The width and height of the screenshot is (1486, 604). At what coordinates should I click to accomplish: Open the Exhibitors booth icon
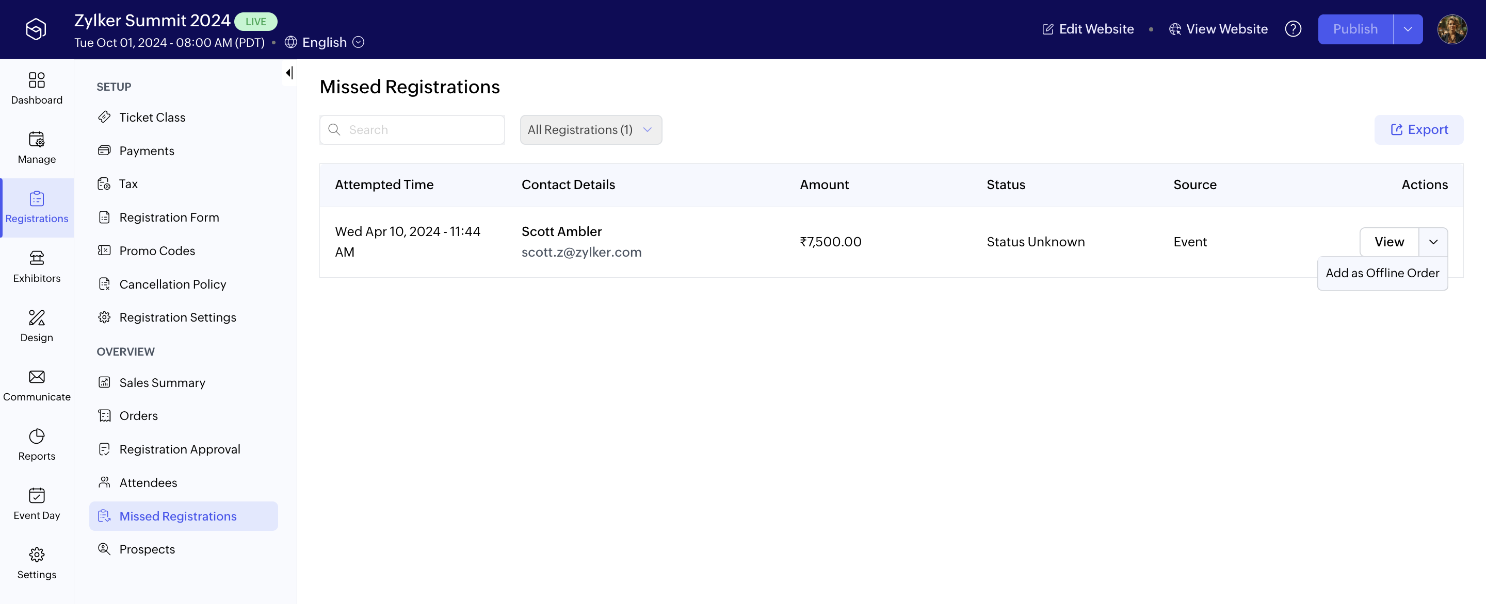36,258
